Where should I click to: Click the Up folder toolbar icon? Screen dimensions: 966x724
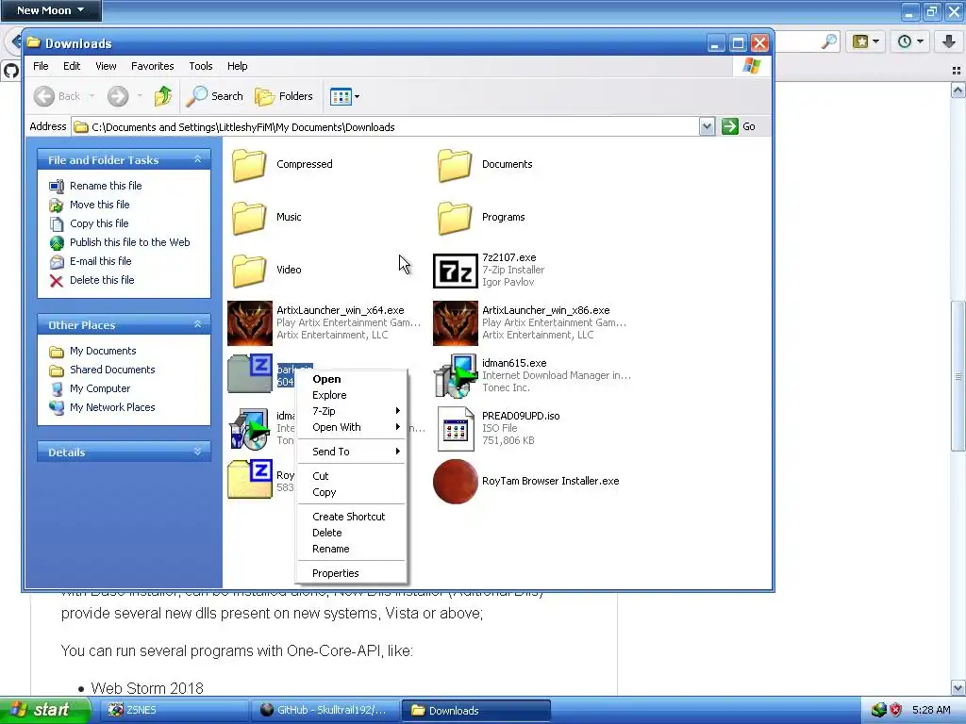point(163,96)
